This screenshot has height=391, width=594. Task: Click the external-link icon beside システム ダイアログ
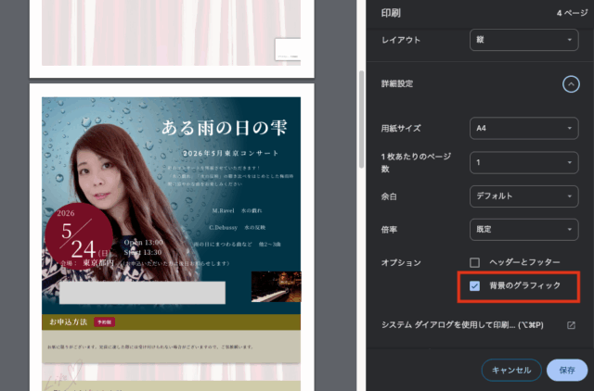click(x=571, y=325)
